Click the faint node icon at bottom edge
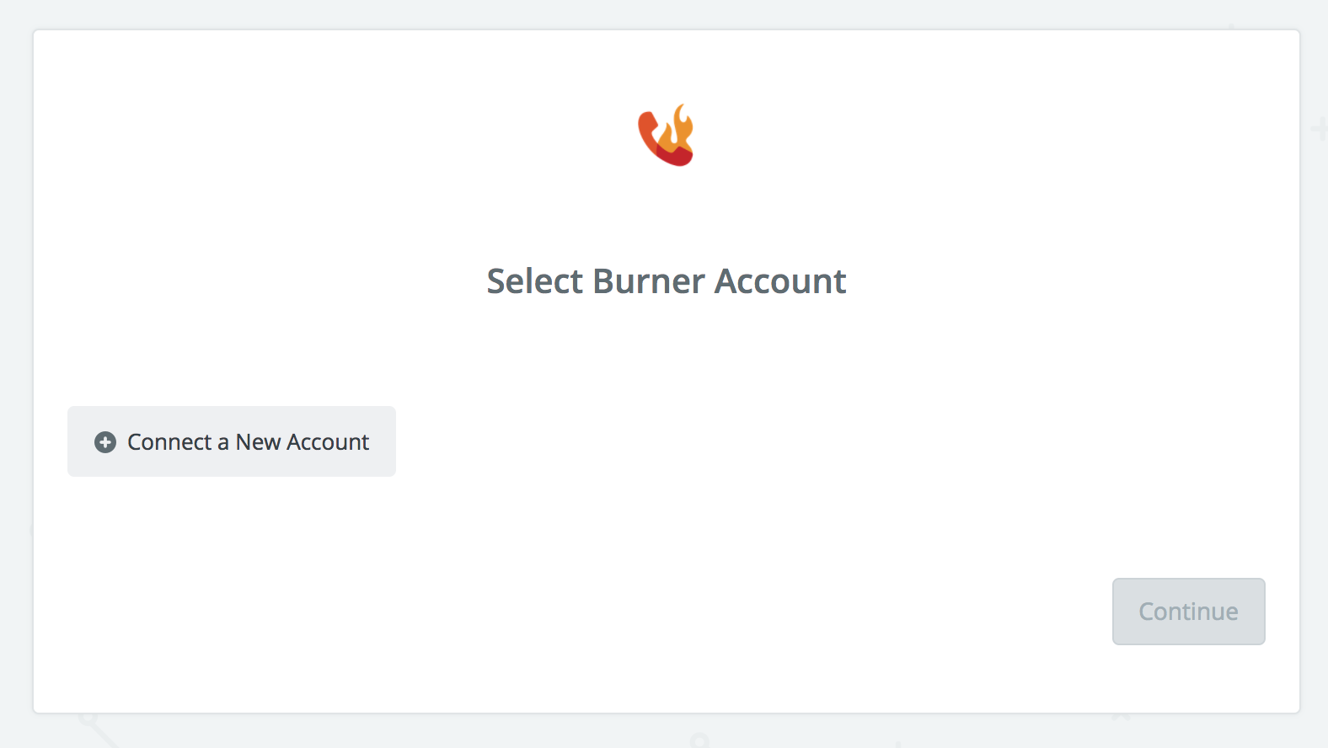Image resolution: width=1328 pixels, height=748 pixels. pyautogui.click(x=699, y=740)
